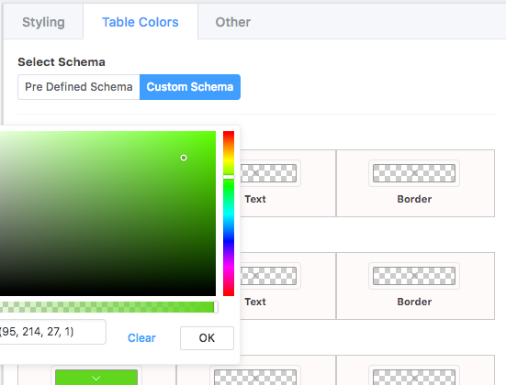Open first row Text color swatch
This screenshot has width=506, height=385.
[x=268, y=173]
